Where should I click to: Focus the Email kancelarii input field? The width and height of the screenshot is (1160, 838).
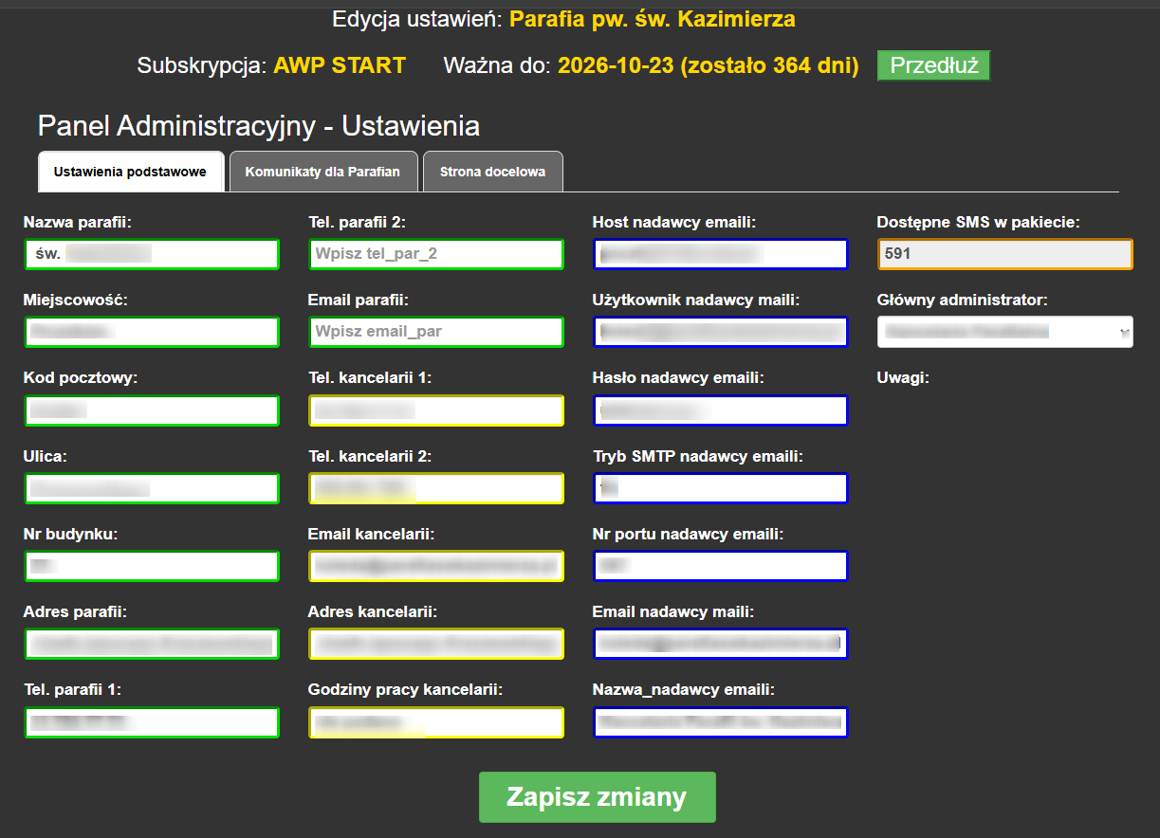[436, 566]
